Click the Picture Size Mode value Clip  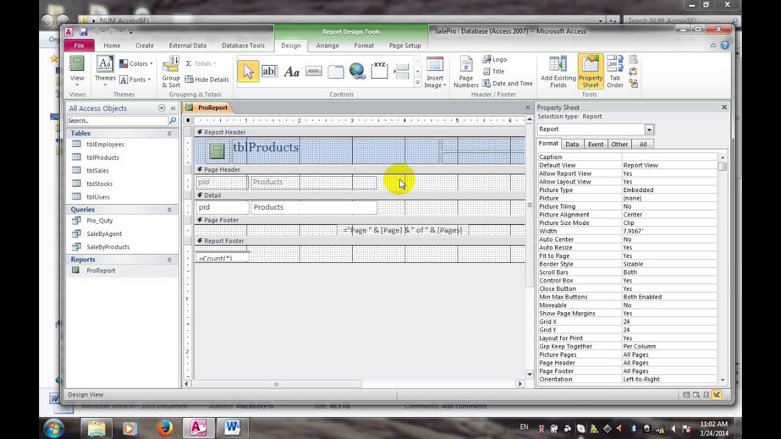(x=669, y=223)
